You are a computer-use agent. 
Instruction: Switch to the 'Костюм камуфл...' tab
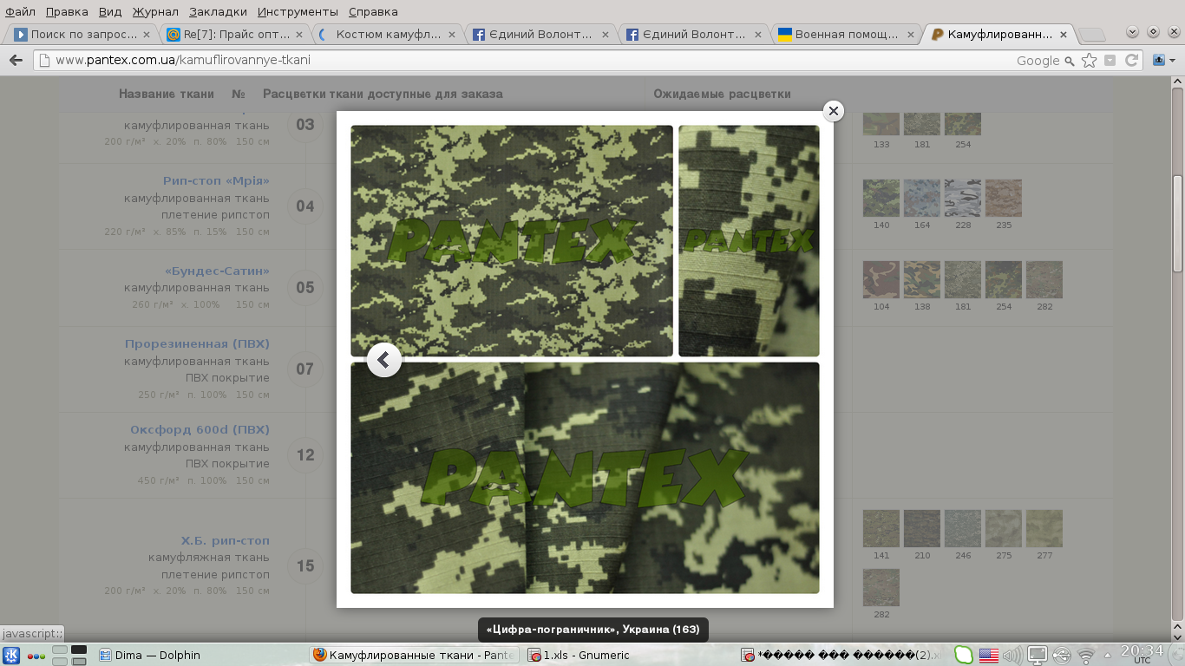[387, 35]
